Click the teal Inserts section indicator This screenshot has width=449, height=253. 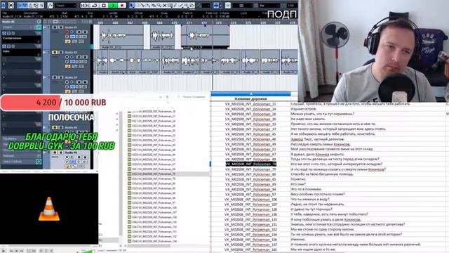tap(39, 27)
